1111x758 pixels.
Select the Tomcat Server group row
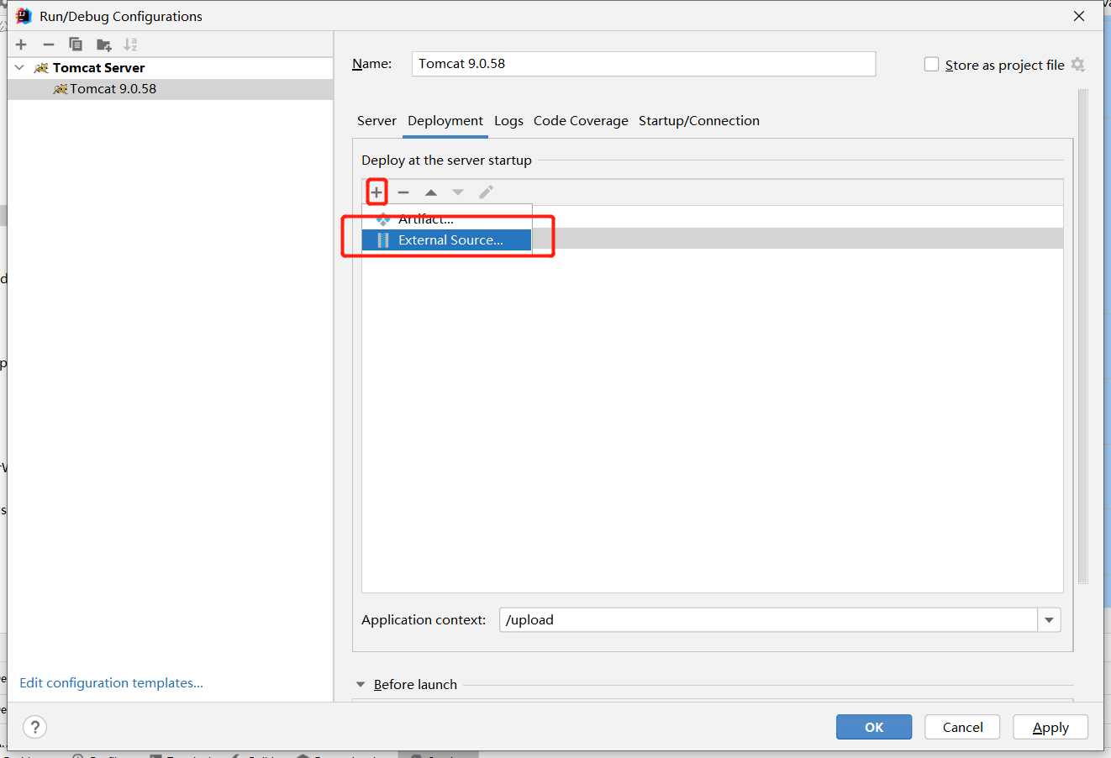tap(170, 68)
